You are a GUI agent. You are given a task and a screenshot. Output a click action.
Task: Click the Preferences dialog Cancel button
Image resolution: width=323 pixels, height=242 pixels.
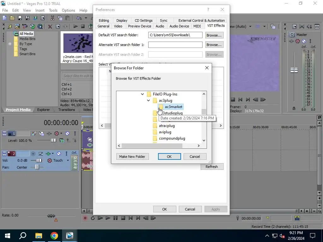pyautogui.click(x=190, y=209)
